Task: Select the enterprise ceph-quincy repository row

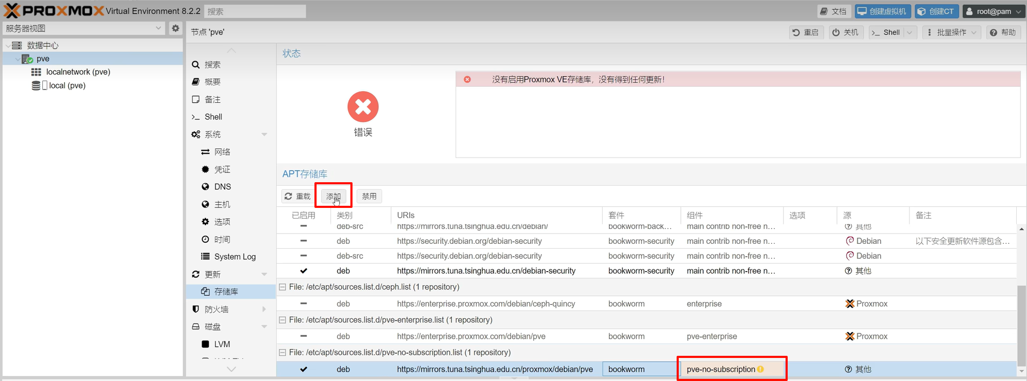Action: click(x=647, y=304)
